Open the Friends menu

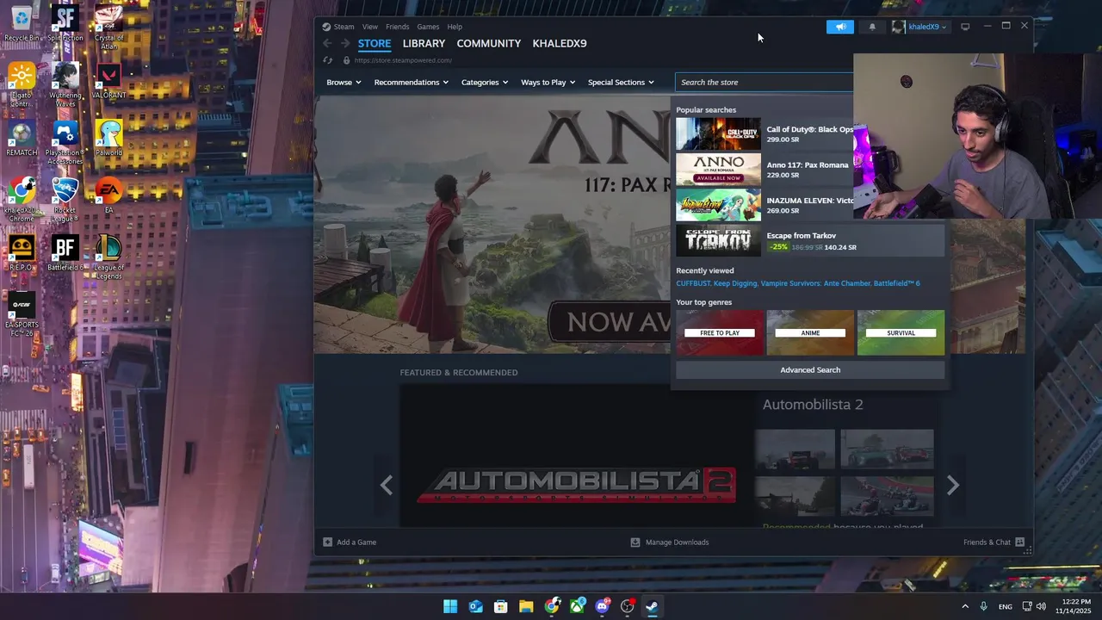[x=398, y=27]
